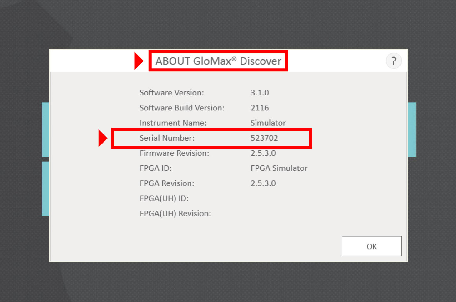Select the instrument name value Simulator
456x302 pixels.
pos(268,123)
